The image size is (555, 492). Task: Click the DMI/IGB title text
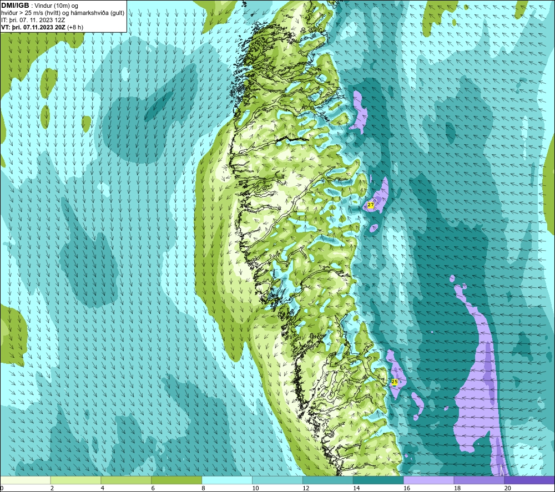point(15,6)
